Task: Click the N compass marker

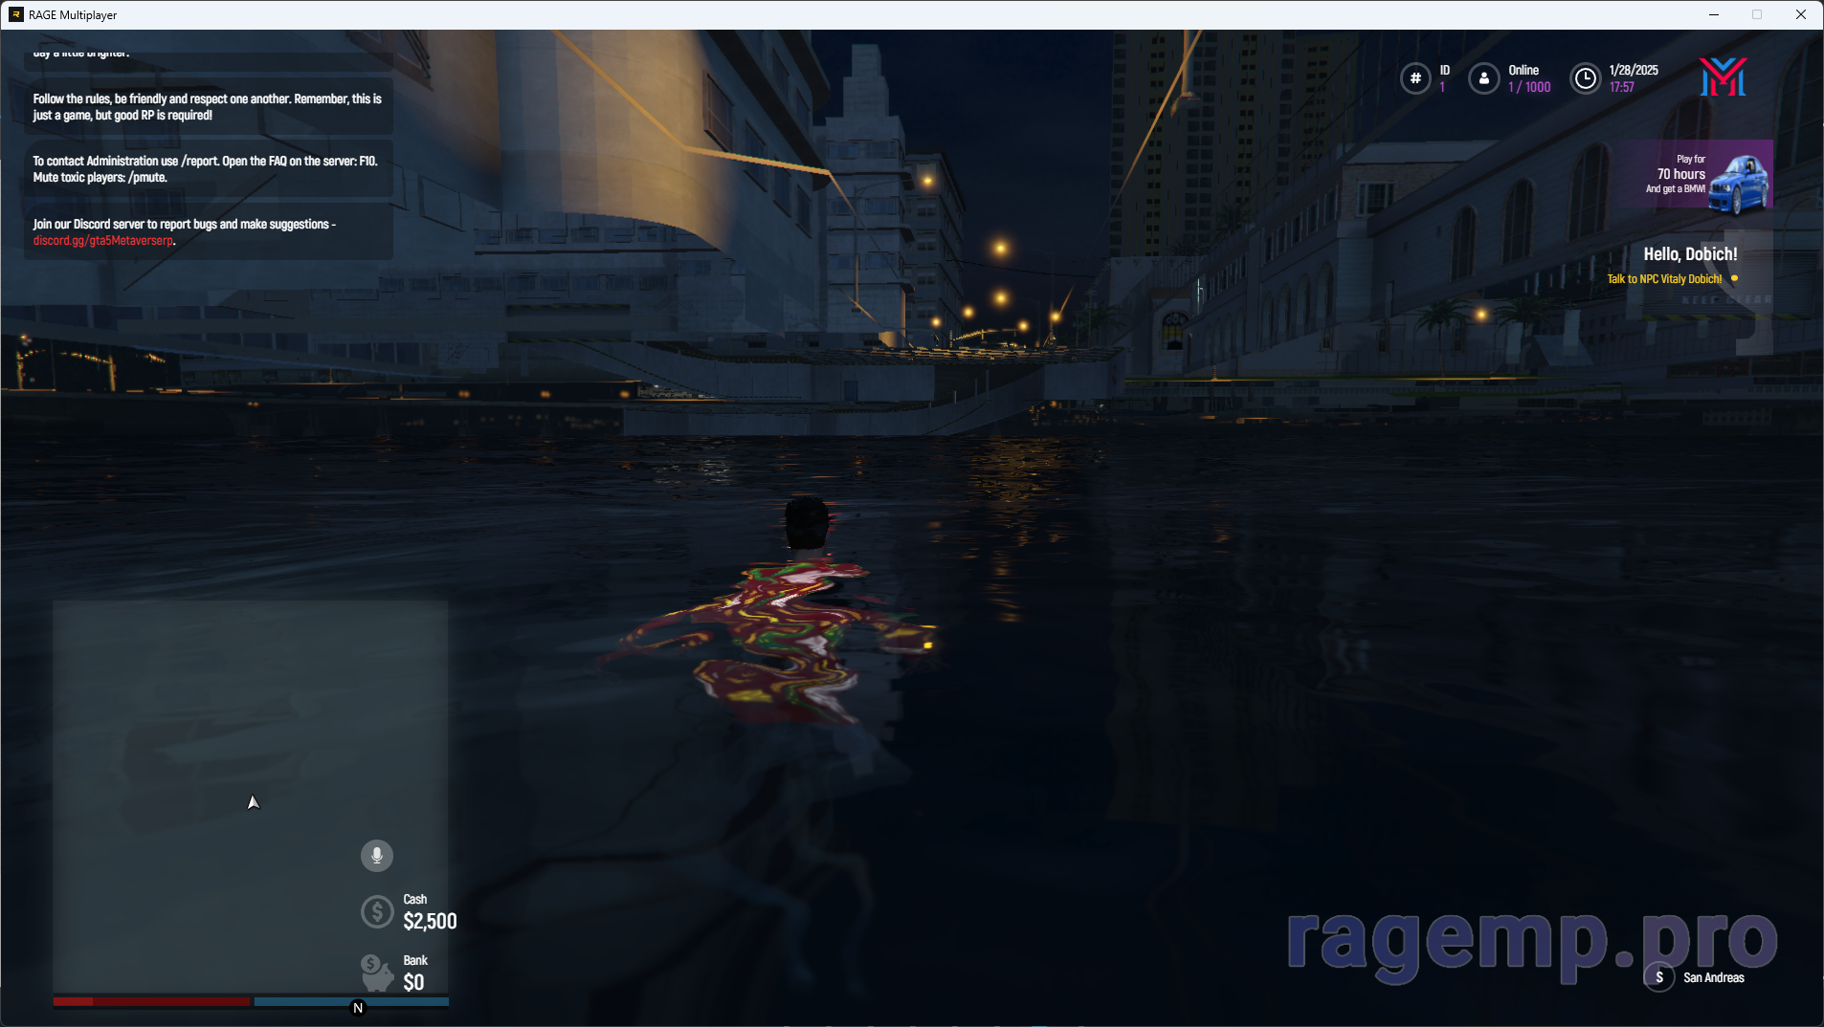Action: 358,1008
